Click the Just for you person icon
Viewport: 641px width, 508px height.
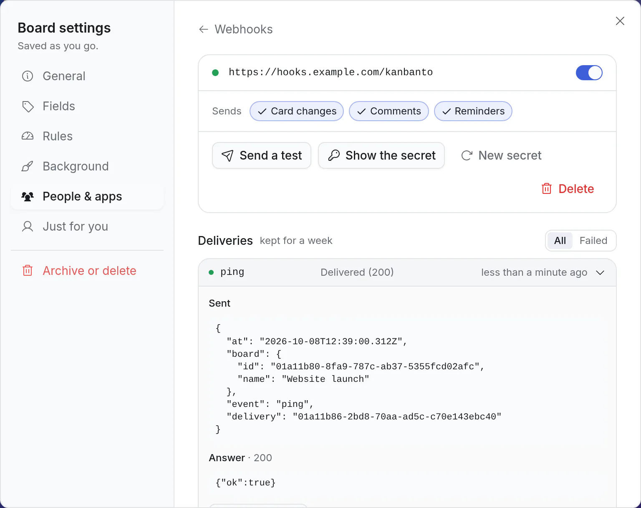coord(28,226)
